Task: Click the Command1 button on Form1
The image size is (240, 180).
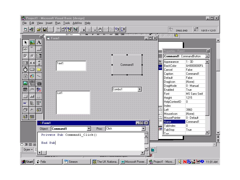Action: (x=127, y=65)
